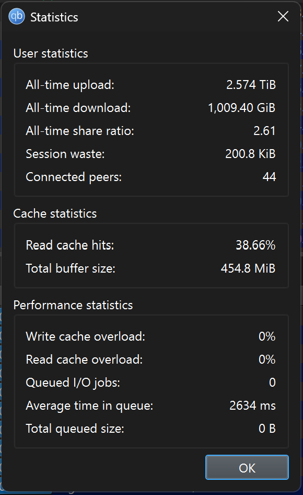Click the Cache statistics group heading
303x495 pixels.
click(55, 213)
